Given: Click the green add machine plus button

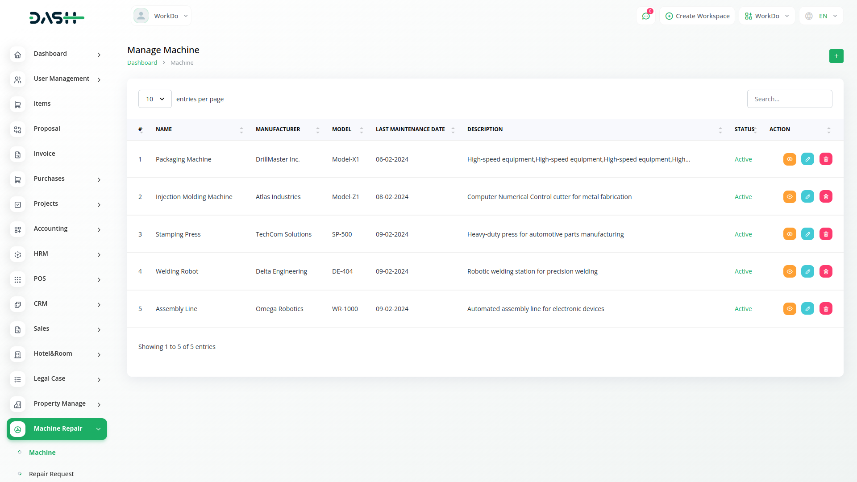Looking at the screenshot, I should point(836,56).
